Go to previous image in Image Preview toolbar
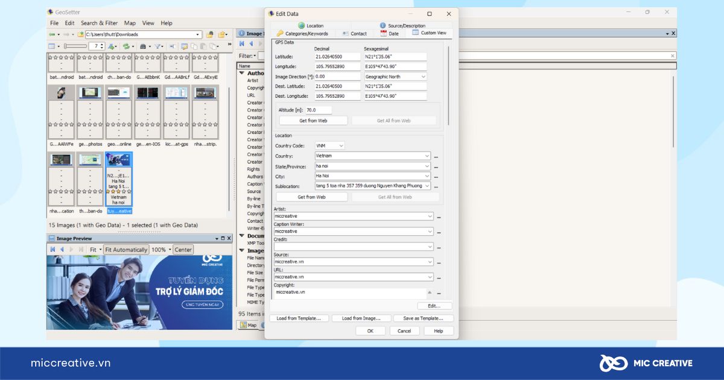Image resolution: width=724 pixels, height=380 pixels. (62, 250)
